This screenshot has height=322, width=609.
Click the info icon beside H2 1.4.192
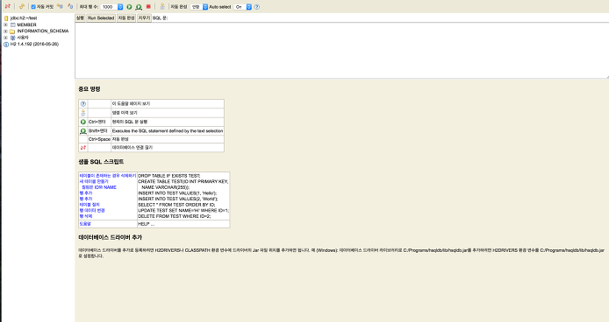point(6,45)
